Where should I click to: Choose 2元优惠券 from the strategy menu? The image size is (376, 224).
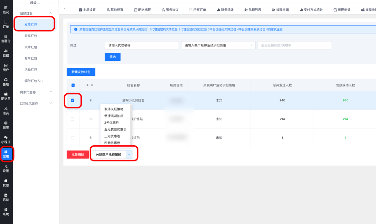pos(112,123)
